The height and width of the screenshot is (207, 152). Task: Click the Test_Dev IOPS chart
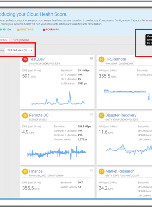point(58,98)
